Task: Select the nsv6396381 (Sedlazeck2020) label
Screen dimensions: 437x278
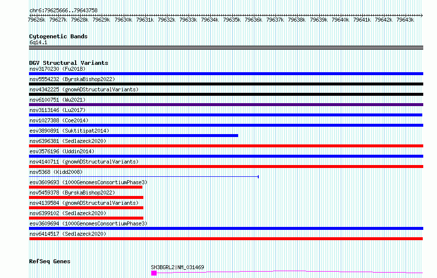Action: coord(68,141)
